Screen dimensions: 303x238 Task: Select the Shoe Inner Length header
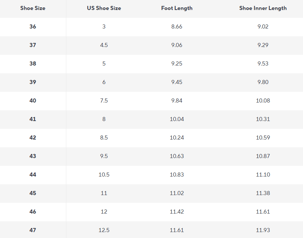[x=263, y=8]
